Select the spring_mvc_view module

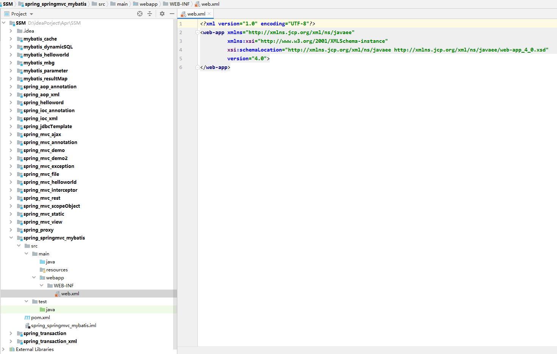click(42, 222)
